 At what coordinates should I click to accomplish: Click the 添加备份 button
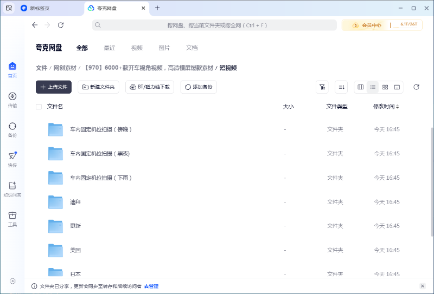[x=199, y=87]
